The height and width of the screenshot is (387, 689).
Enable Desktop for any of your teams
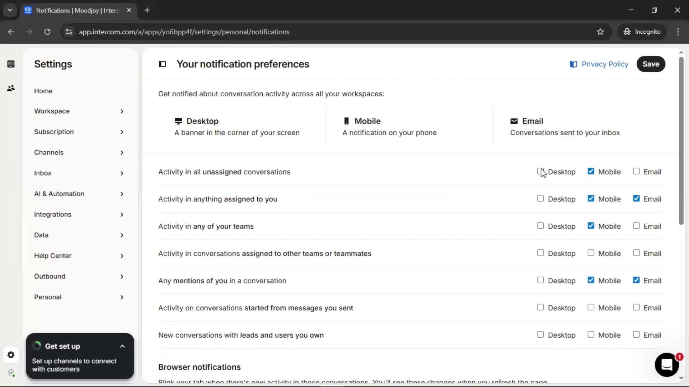click(540, 226)
